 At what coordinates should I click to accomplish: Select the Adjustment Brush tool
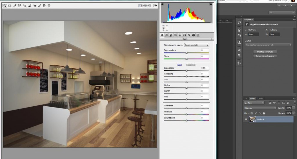pos(39,6)
